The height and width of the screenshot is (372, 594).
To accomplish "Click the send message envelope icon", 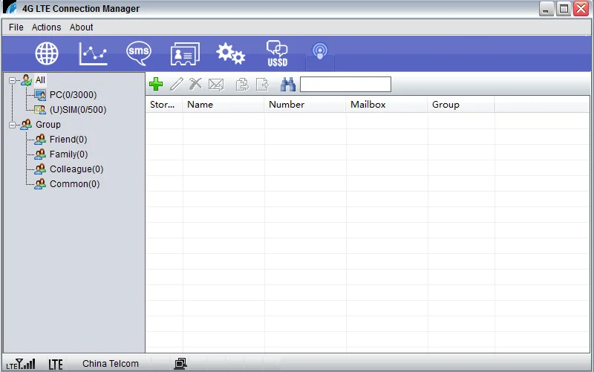I will pos(216,85).
